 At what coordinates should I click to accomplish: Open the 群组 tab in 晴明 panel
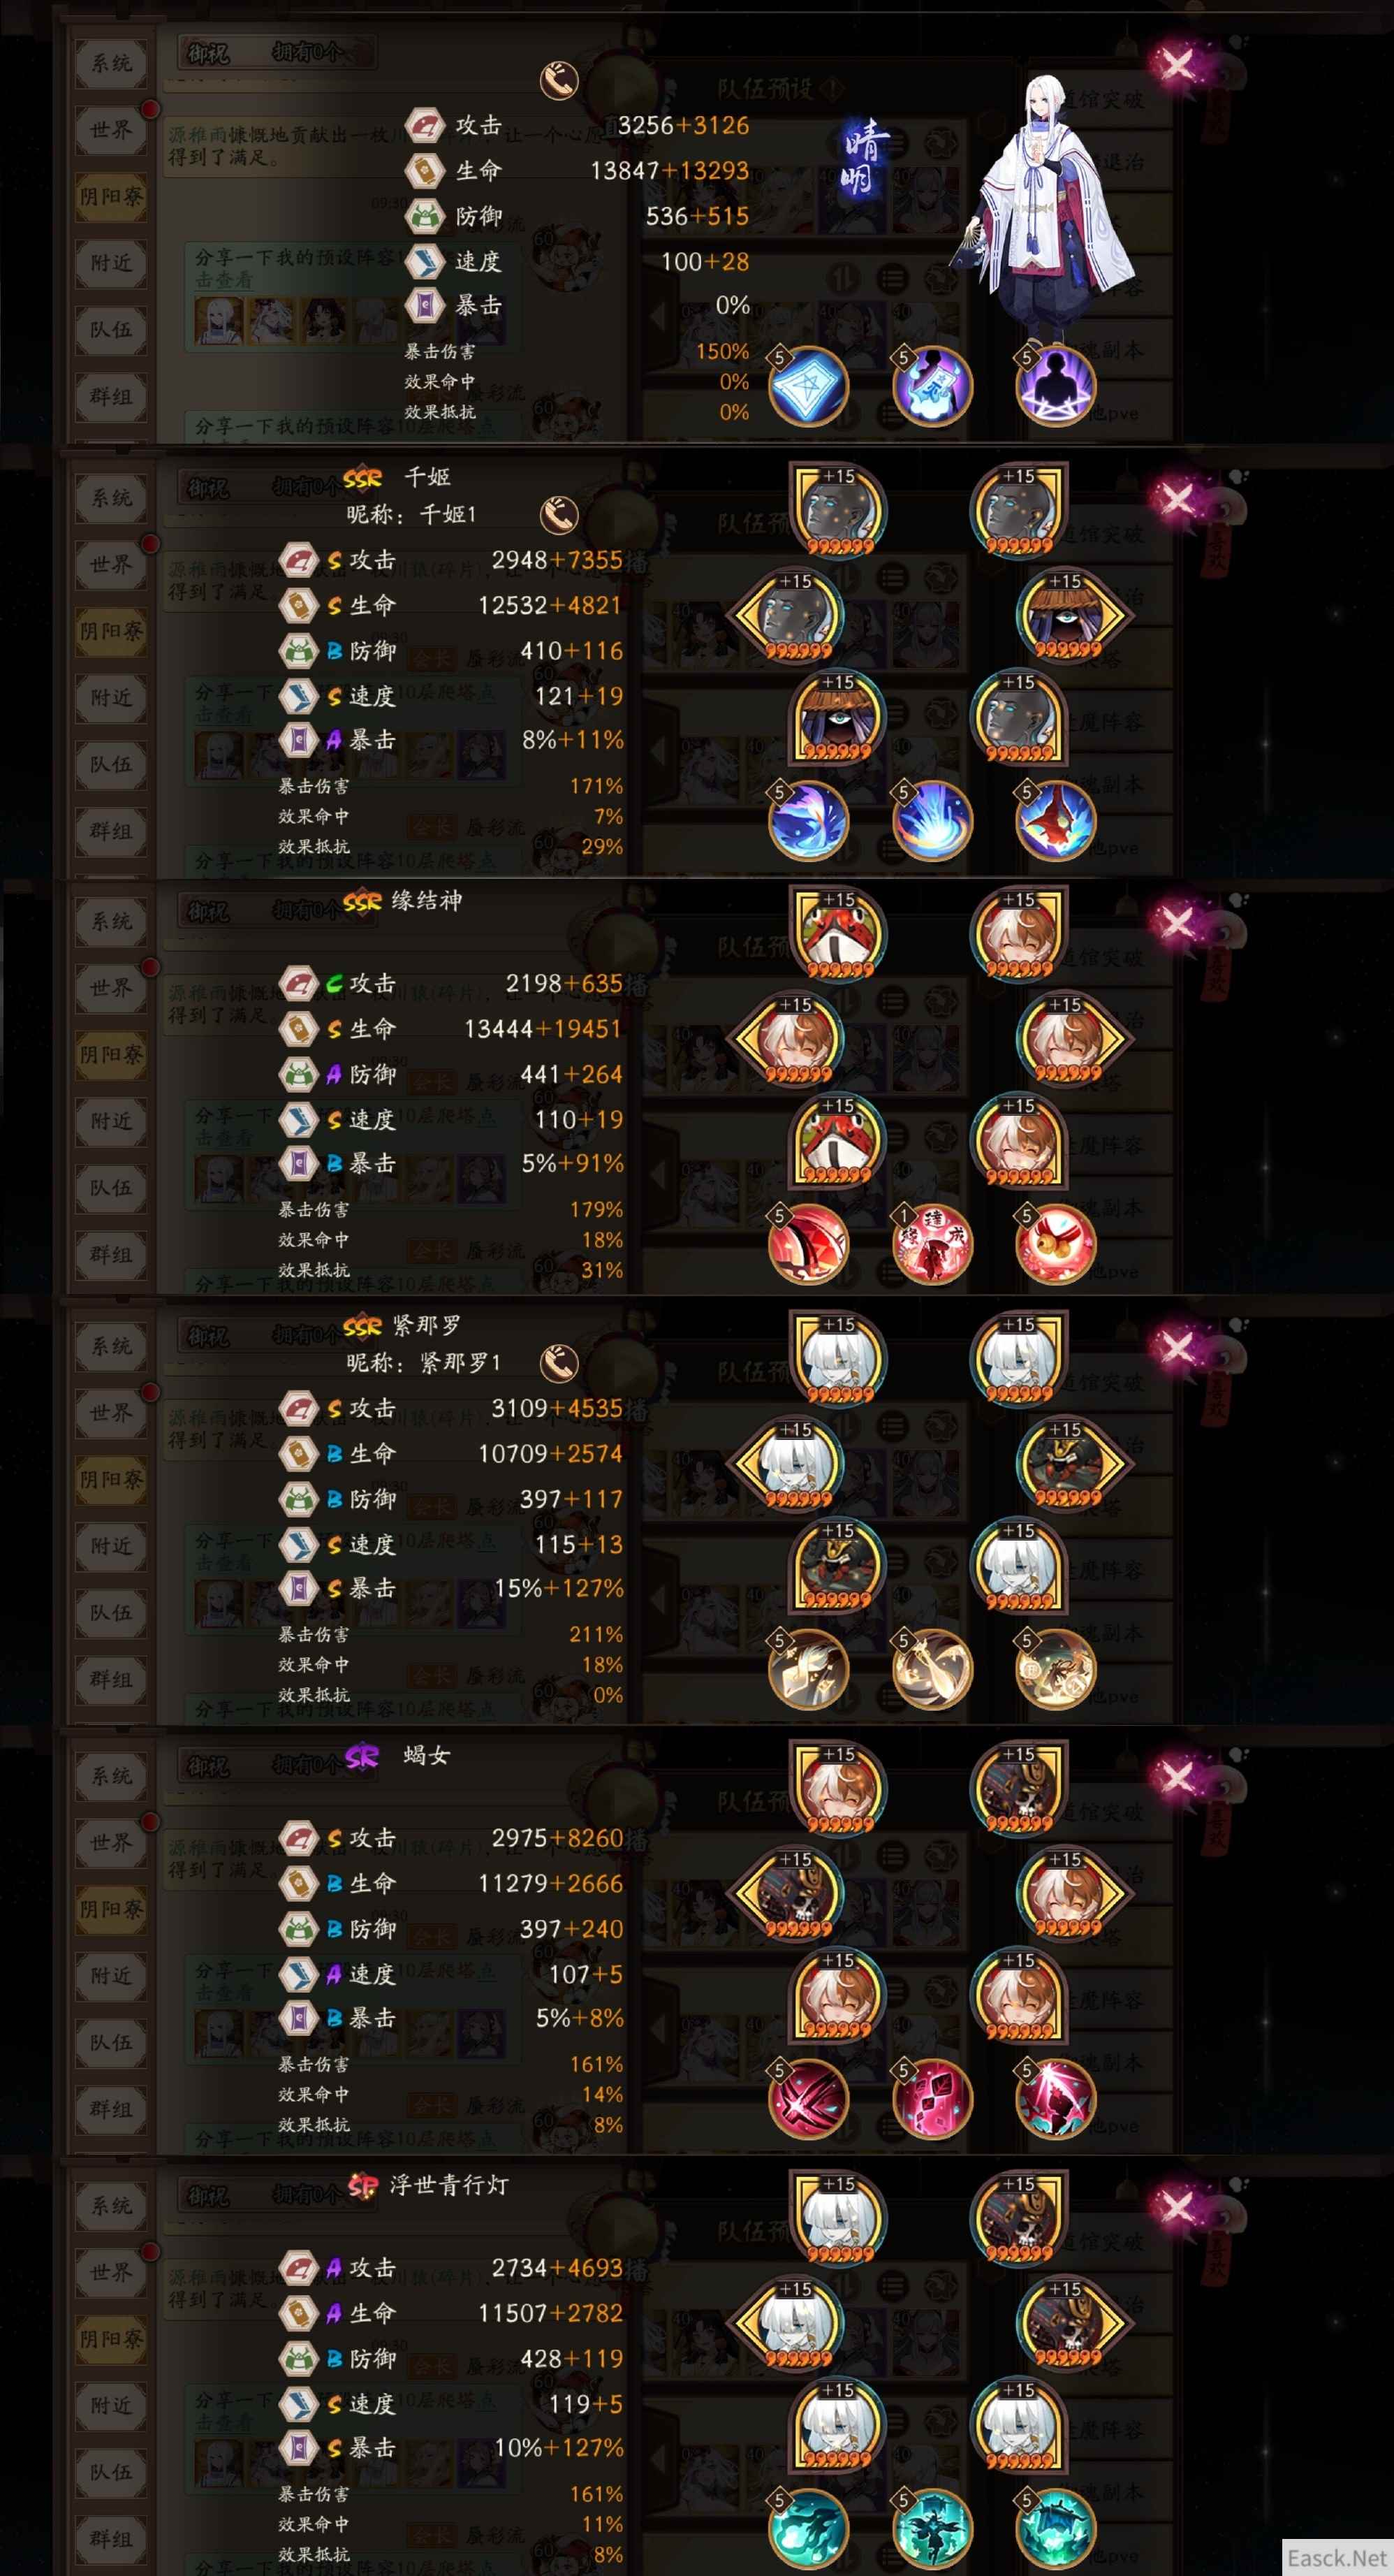coord(111,396)
